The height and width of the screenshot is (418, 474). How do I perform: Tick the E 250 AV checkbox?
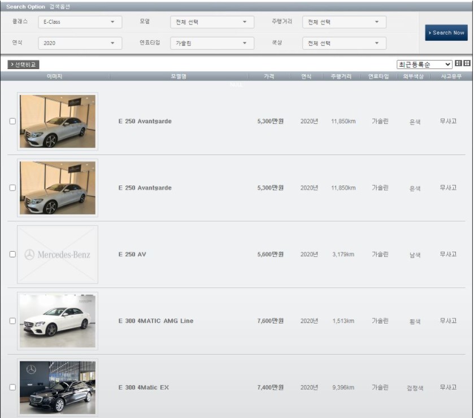[x=12, y=255]
